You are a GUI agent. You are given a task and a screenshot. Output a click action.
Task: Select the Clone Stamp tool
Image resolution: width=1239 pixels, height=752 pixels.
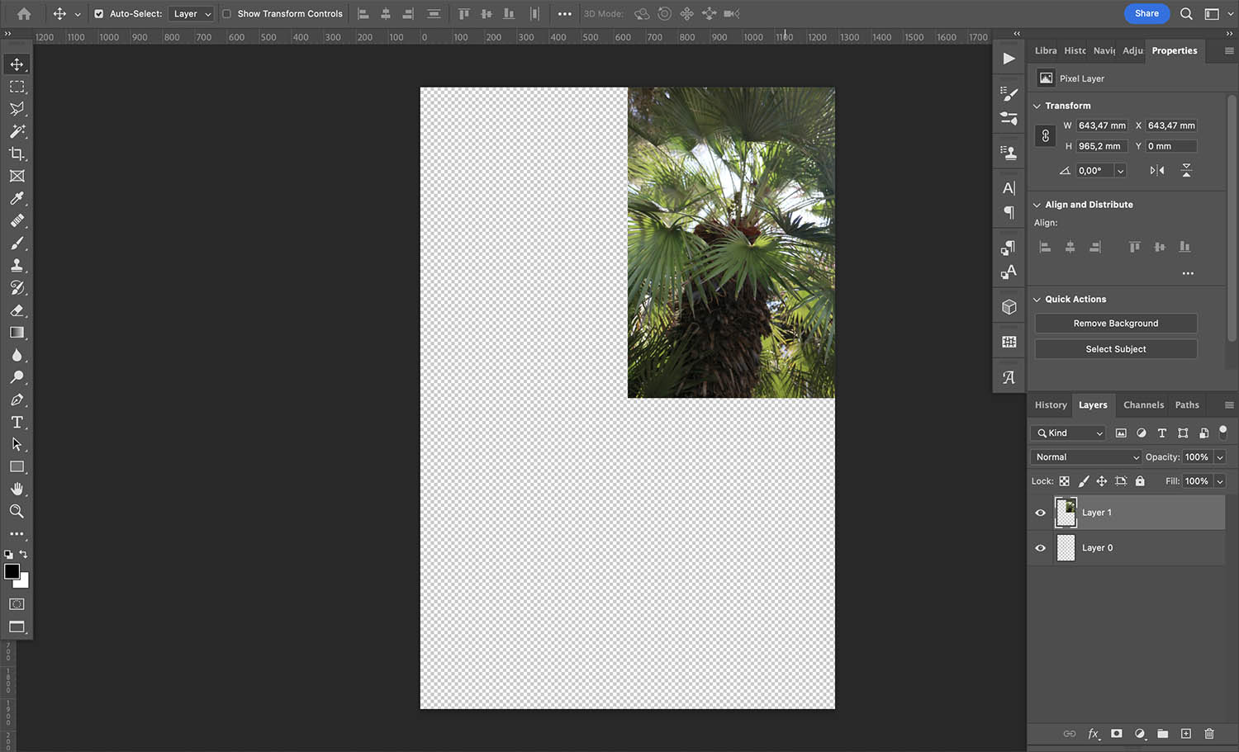[17, 265]
